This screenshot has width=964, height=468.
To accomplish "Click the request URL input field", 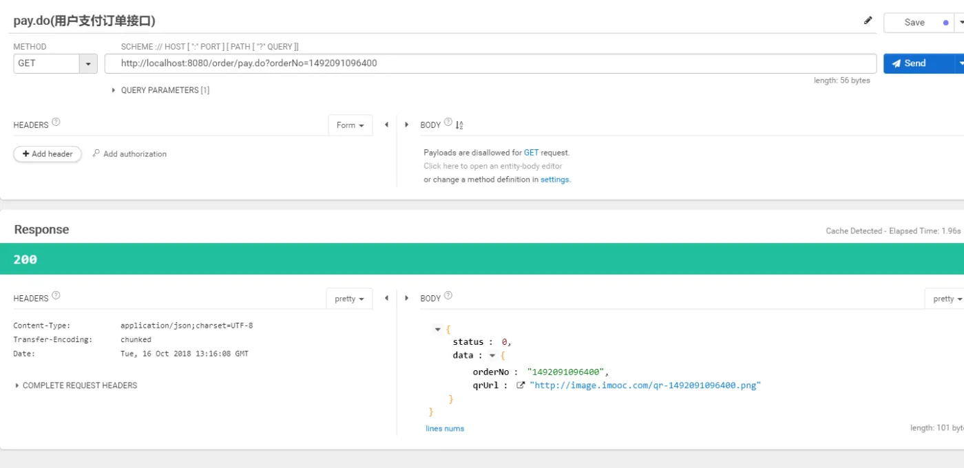I will pos(490,63).
